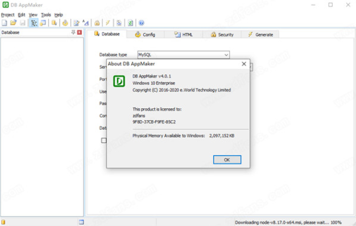Open security settings via padlock toolbar icon
This screenshot has width=356, height=226.
[97, 23]
